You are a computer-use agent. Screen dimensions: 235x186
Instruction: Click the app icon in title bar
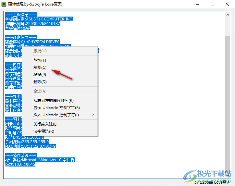point(4,4)
